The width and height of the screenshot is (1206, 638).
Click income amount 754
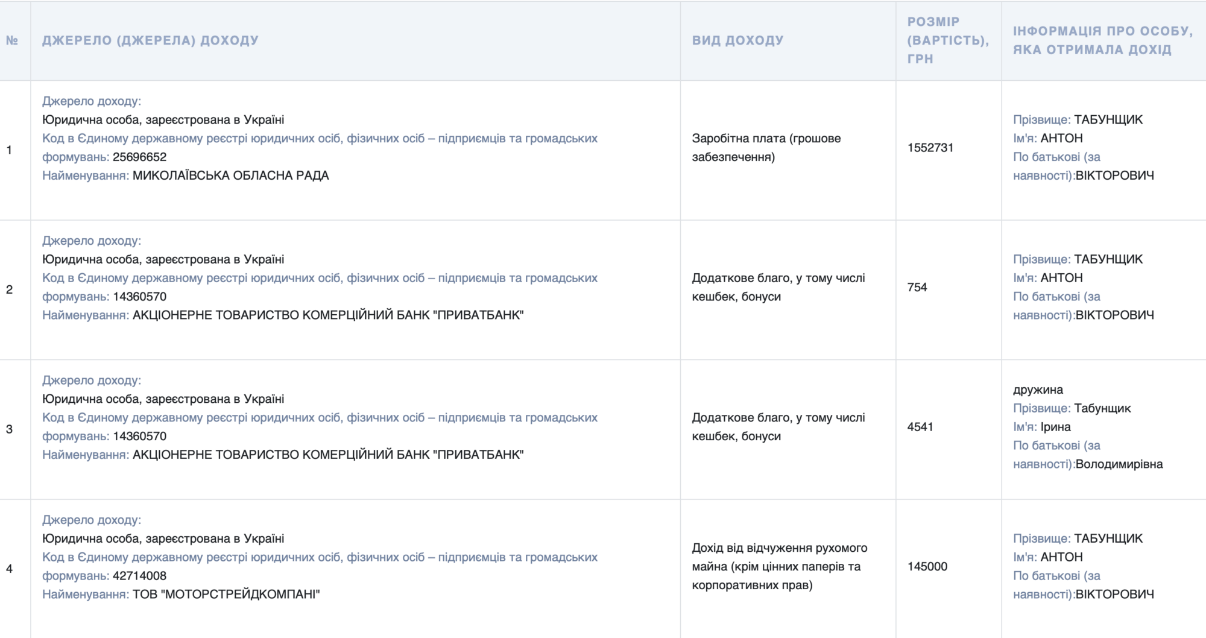click(x=917, y=287)
